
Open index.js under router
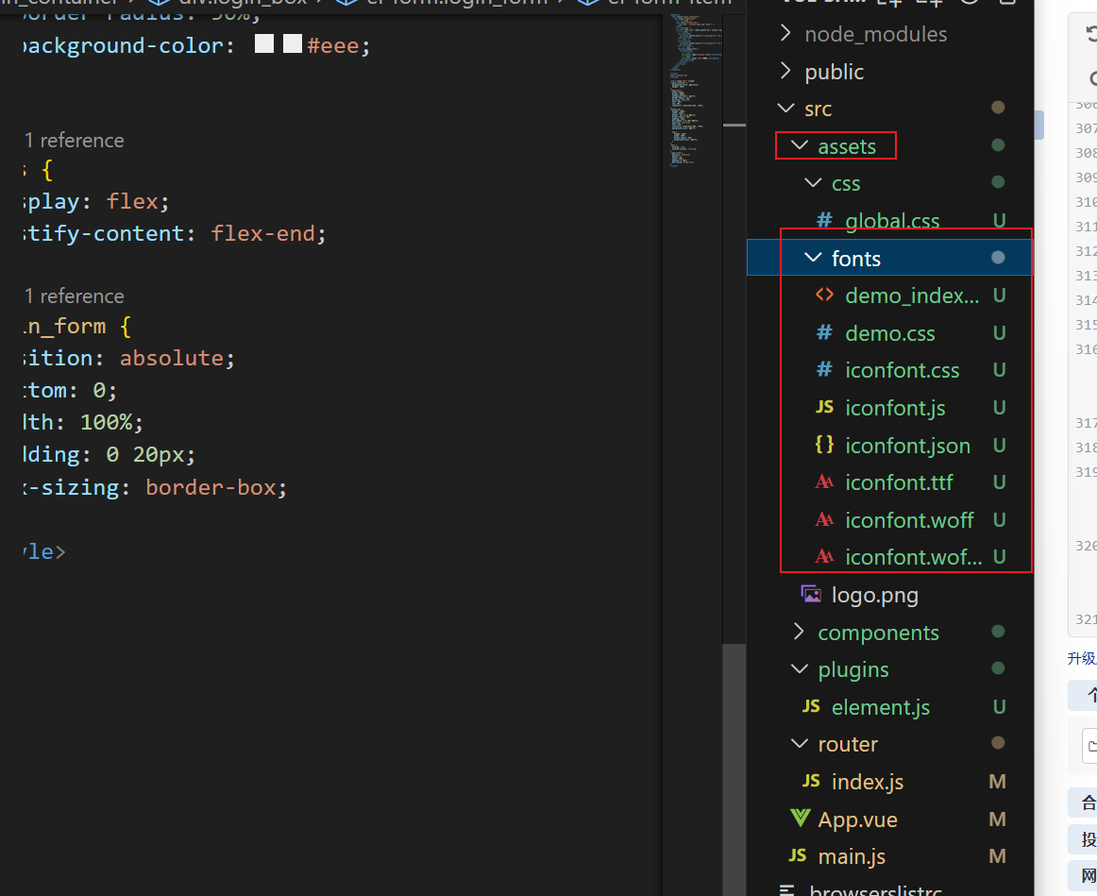[x=868, y=783]
